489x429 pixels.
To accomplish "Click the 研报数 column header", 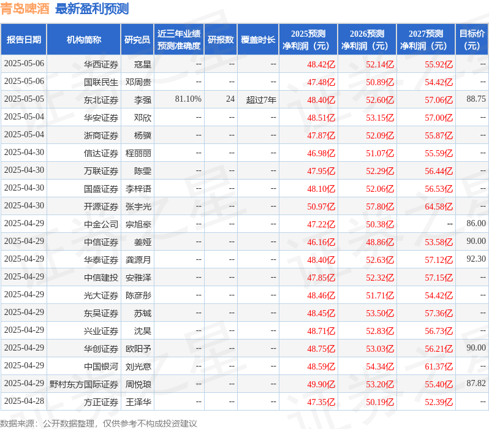I will pos(221,40).
